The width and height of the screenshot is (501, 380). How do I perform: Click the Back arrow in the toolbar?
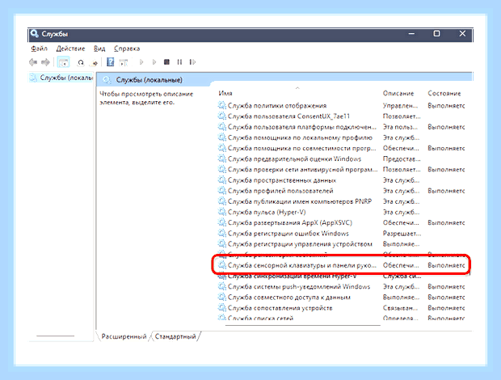click(33, 62)
